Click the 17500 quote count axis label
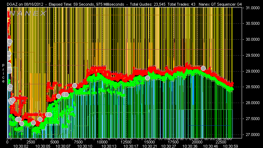Image resolution: width=263 pixels, height=148 pixels. (x=173, y=142)
